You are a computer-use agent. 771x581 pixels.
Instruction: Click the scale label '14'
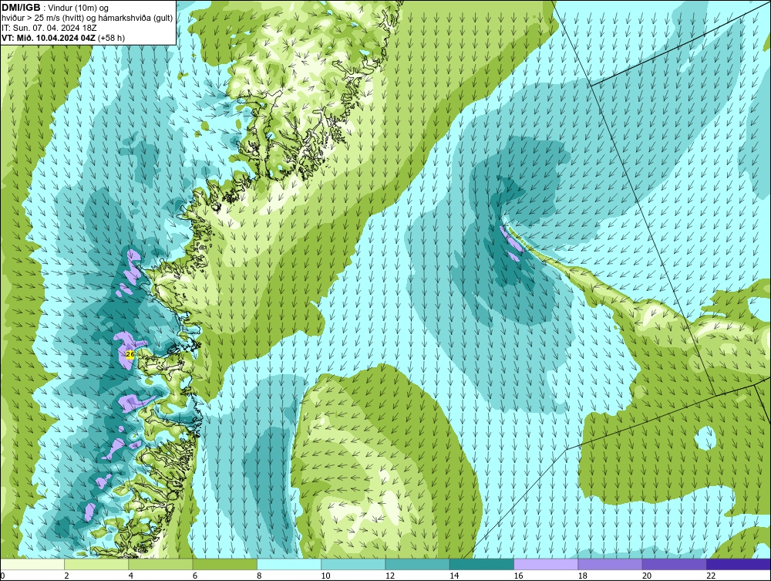click(x=453, y=576)
